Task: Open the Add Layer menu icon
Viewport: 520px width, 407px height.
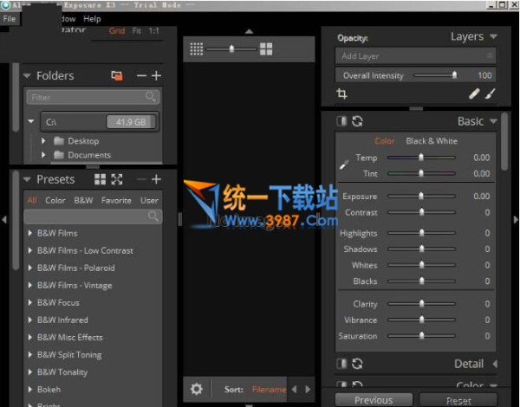Action: tap(490, 55)
